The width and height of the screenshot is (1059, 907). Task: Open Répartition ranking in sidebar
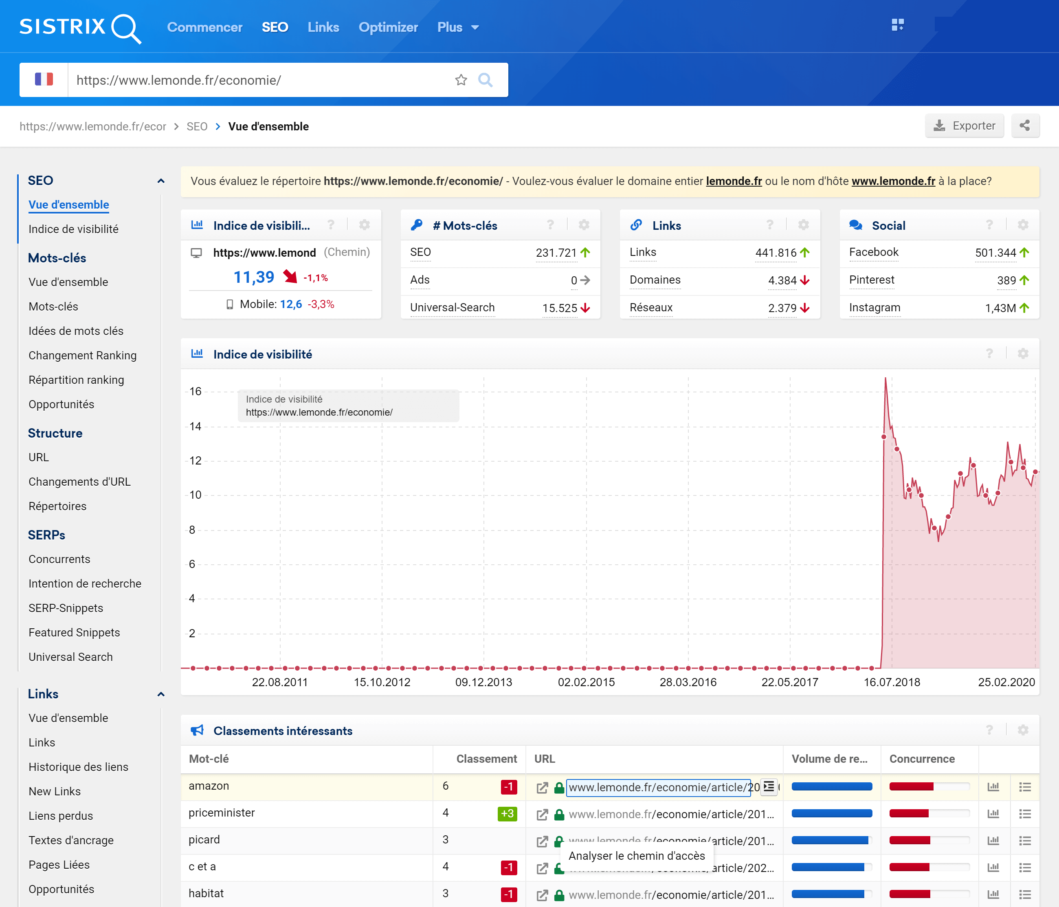77,380
